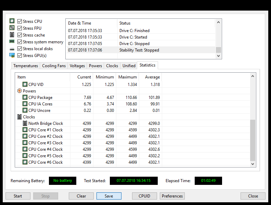Click the percent icon beside Stress FPU
Image resolution: width=271 pixels, height=205 pixels.
click(x=12, y=28)
